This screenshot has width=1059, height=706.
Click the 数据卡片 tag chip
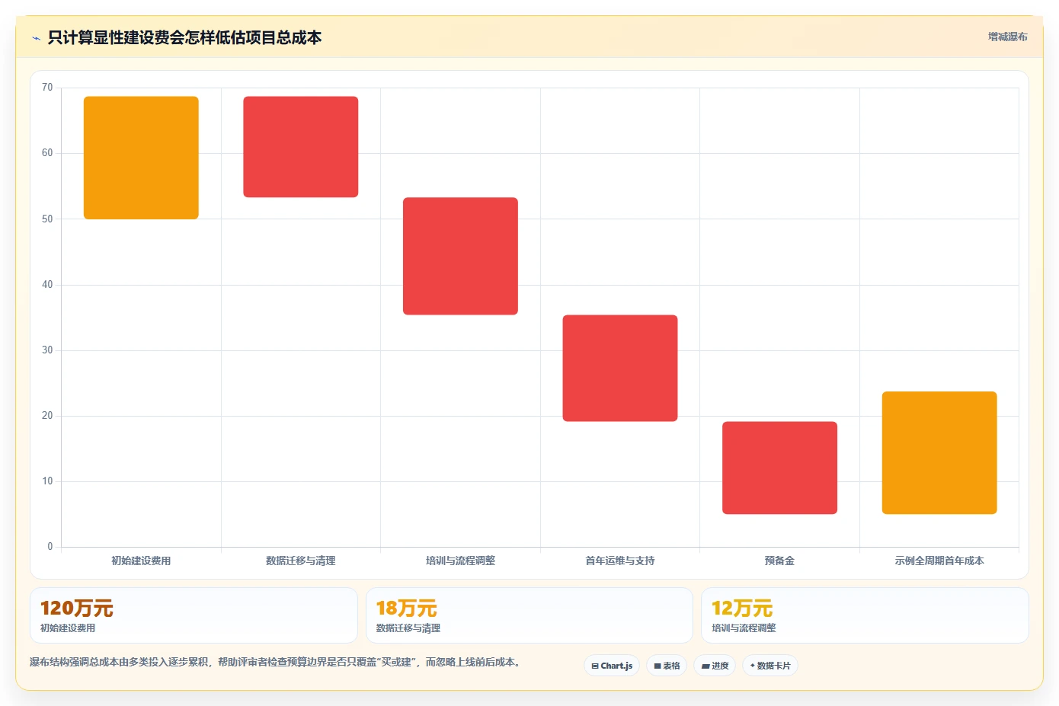[x=770, y=666]
